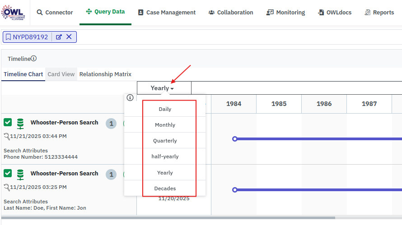The height and width of the screenshot is (225, 402).
Task: Click count badge on phone number search
Action: click(111, 124)
